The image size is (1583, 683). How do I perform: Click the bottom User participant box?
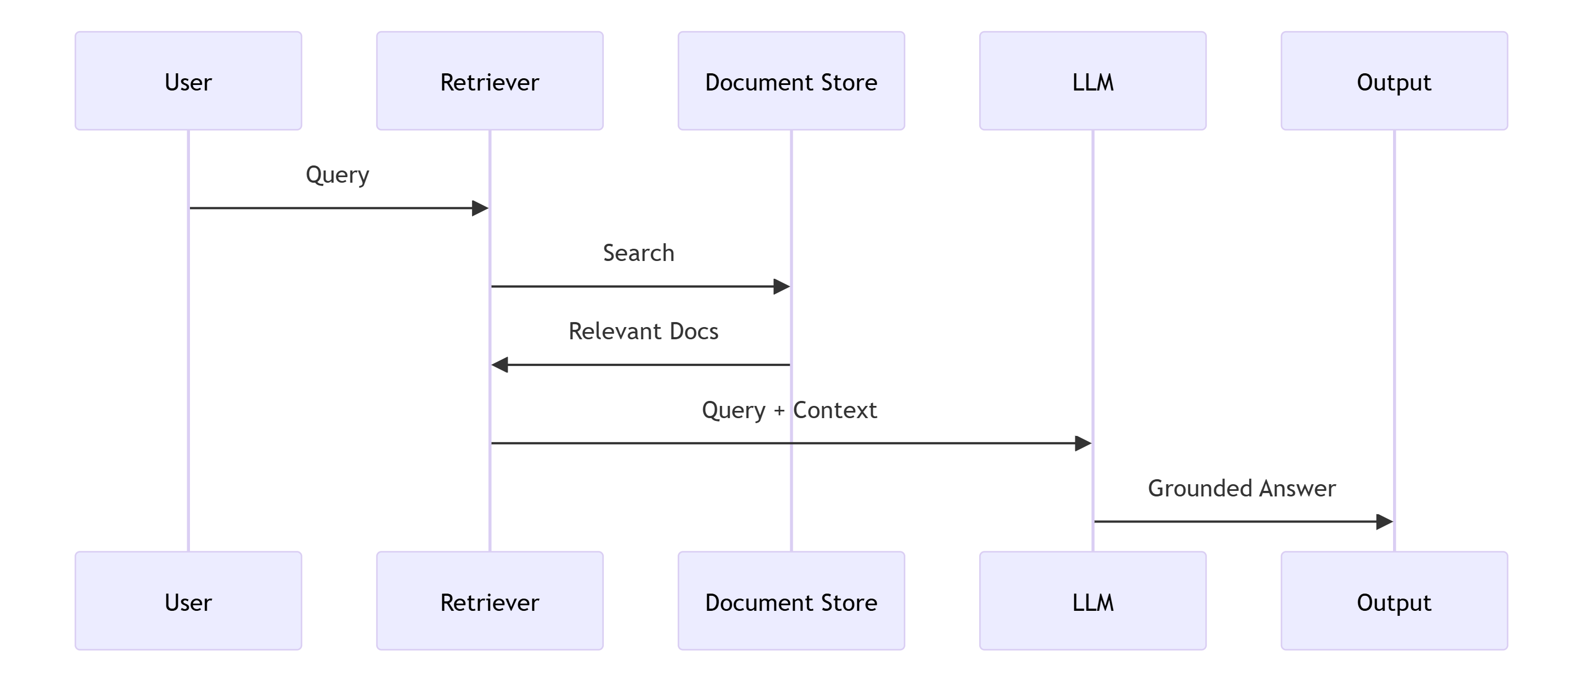[188, 601]
